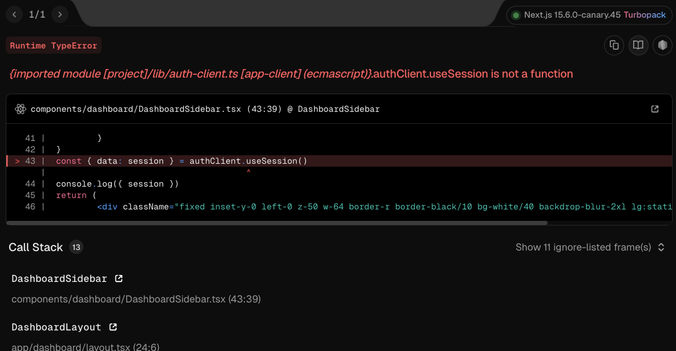This screenshot has height=351, width=676.
Task: Select the Runtime TypeError label
Action: pyautogui.click(x=54, y=46)
